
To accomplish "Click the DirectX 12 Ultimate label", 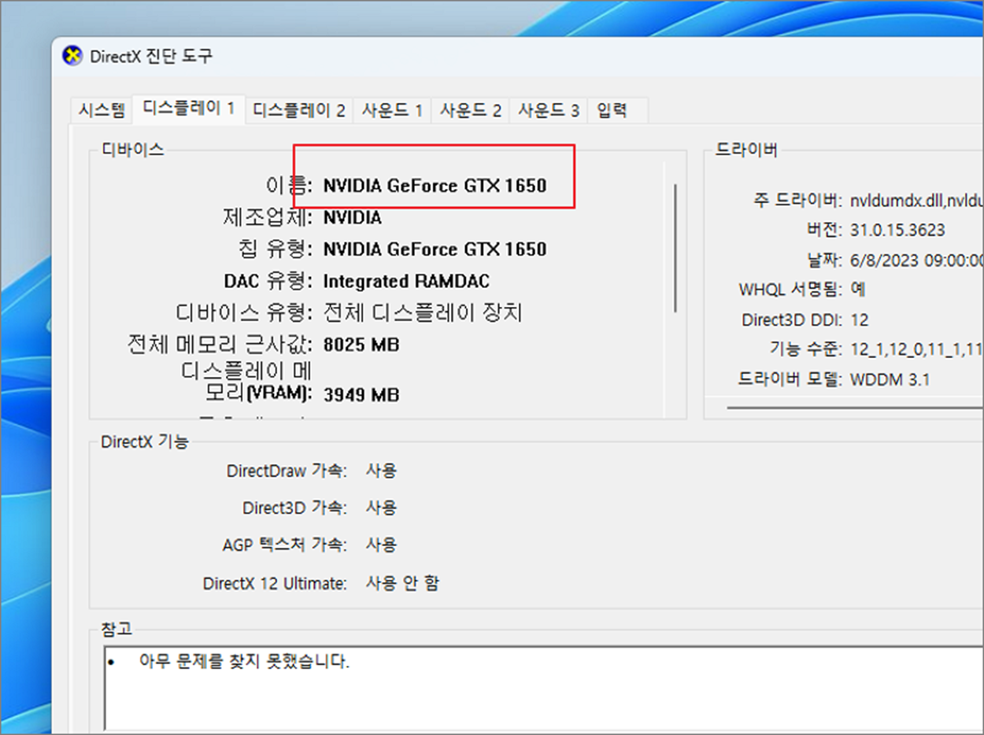I will click(275, 584).
